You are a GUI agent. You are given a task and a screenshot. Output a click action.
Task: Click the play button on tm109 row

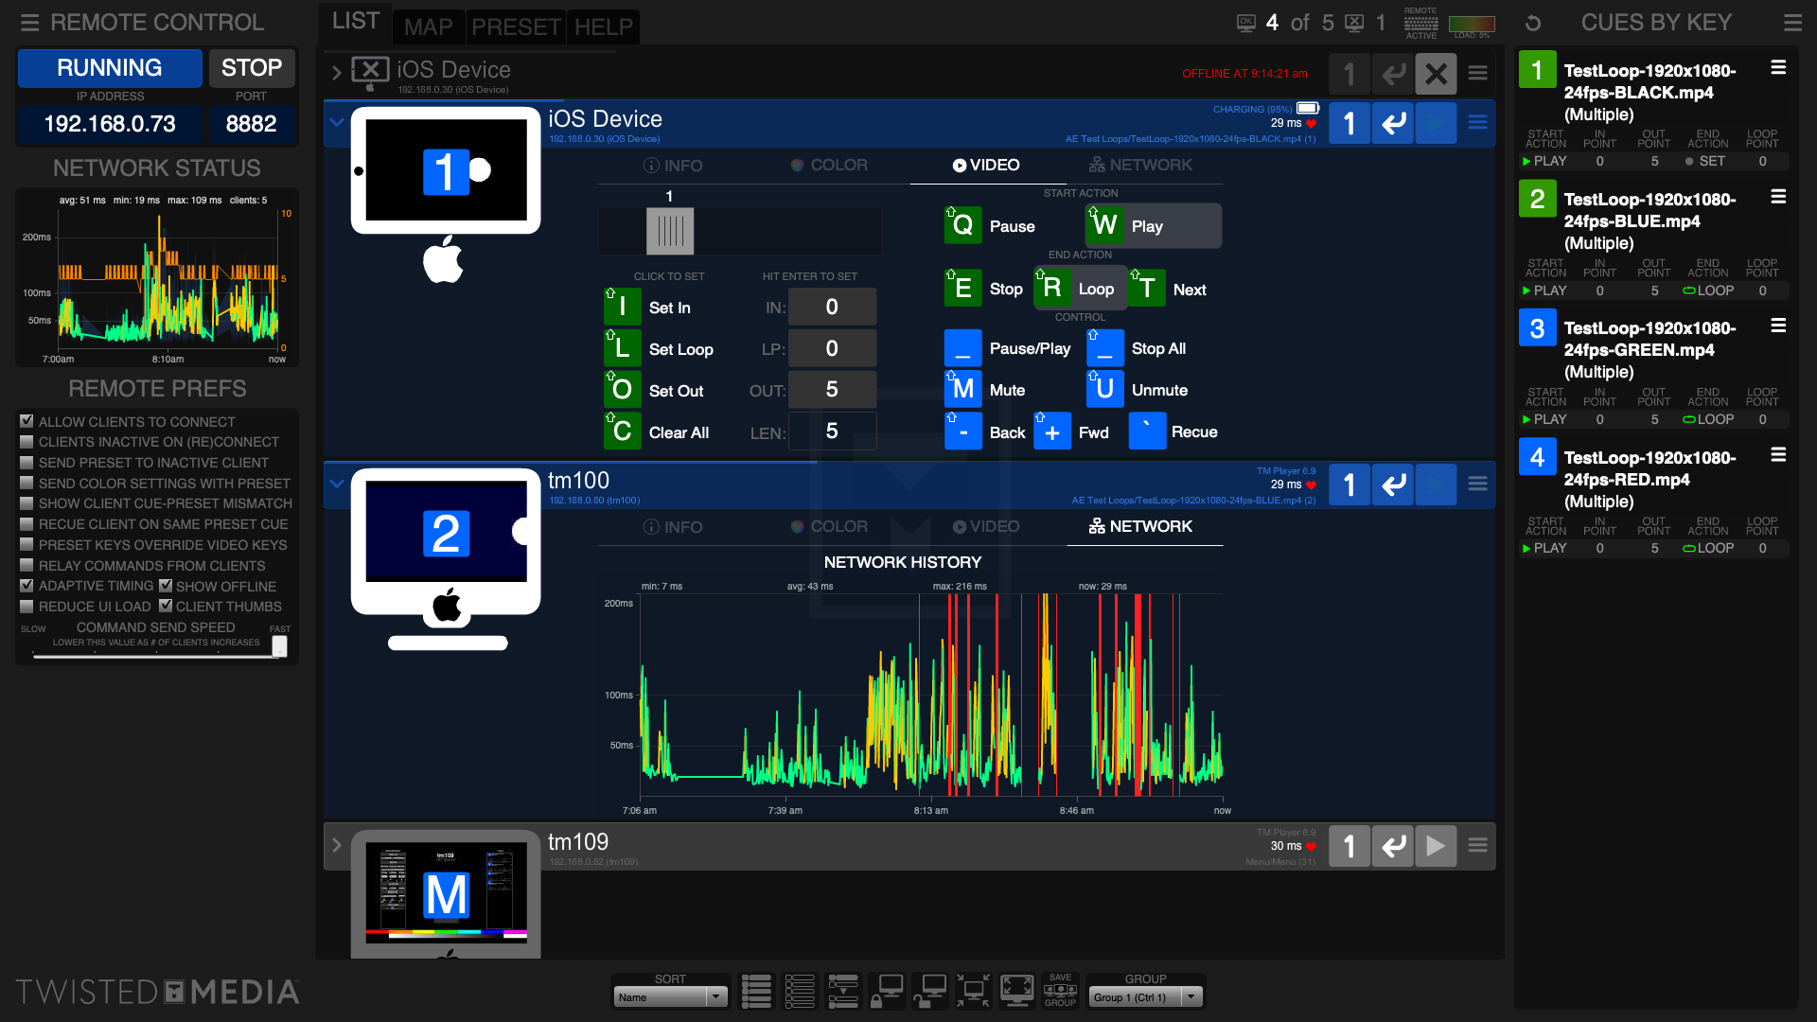click(x=1436, y=846)
